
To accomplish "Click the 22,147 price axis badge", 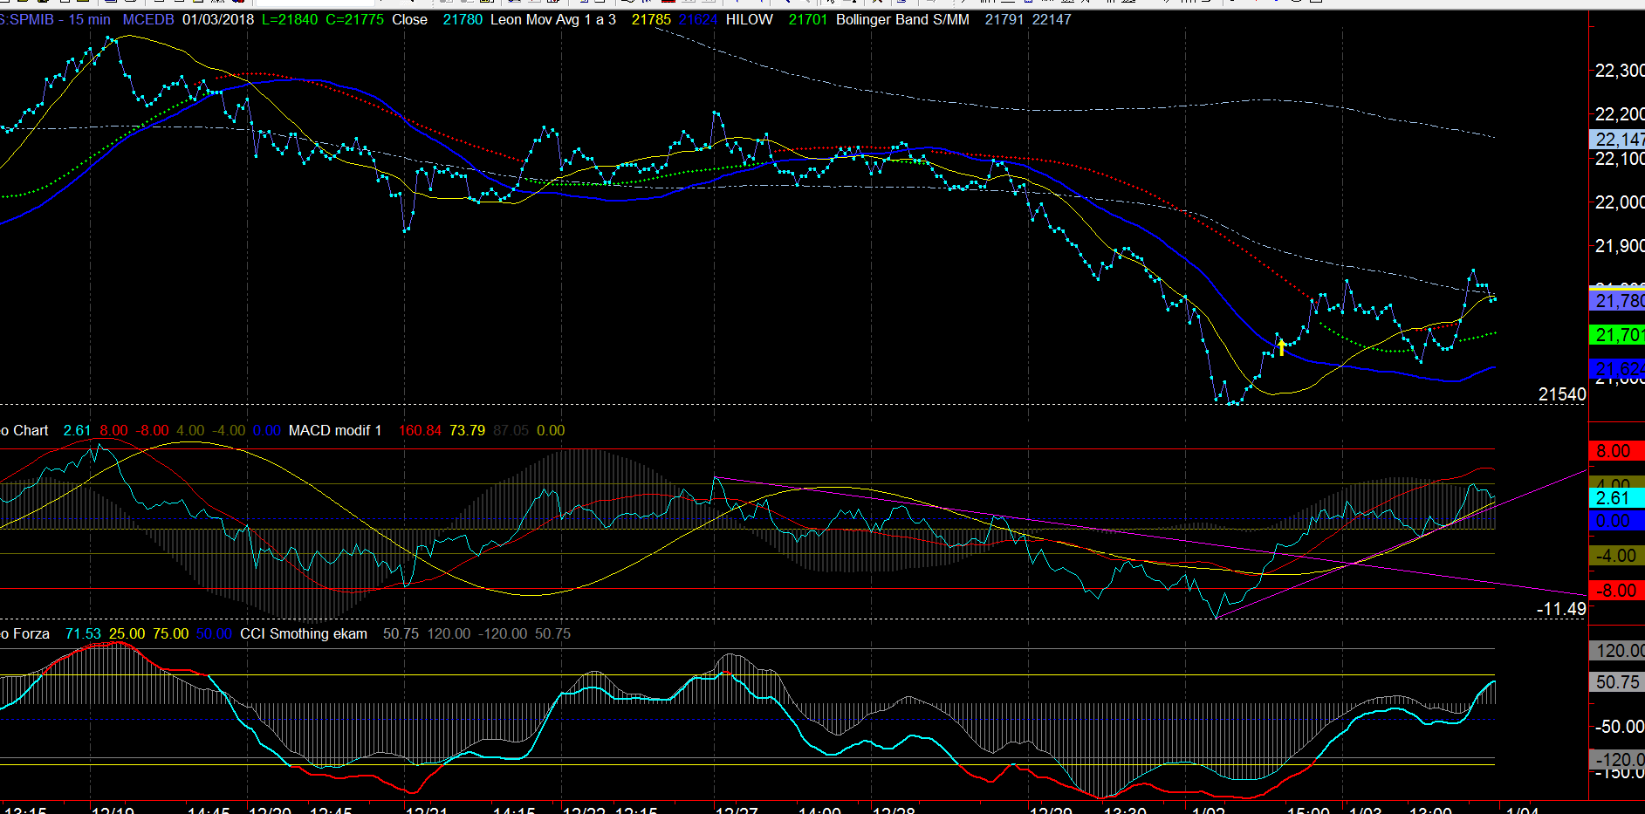I will click(1617, 140).
